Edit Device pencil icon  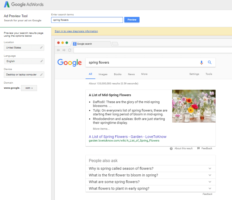pos(41,74)
